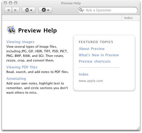Open What's New in Preview link

[x=99, y=55]
